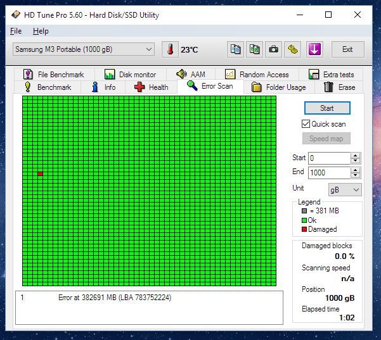Close the HD Tune Pro window

tap(358, 15)
